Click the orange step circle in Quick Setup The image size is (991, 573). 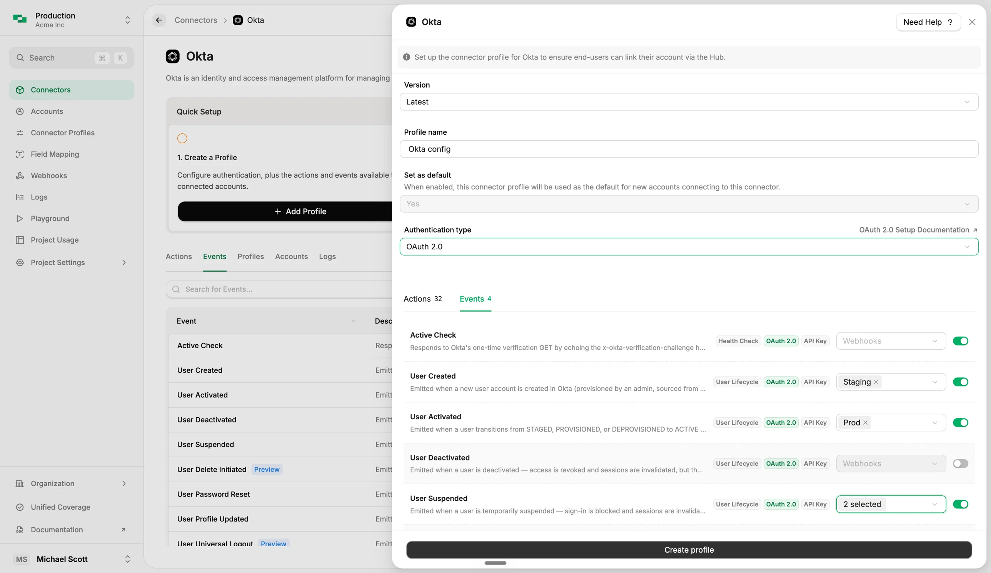(182, 138)
